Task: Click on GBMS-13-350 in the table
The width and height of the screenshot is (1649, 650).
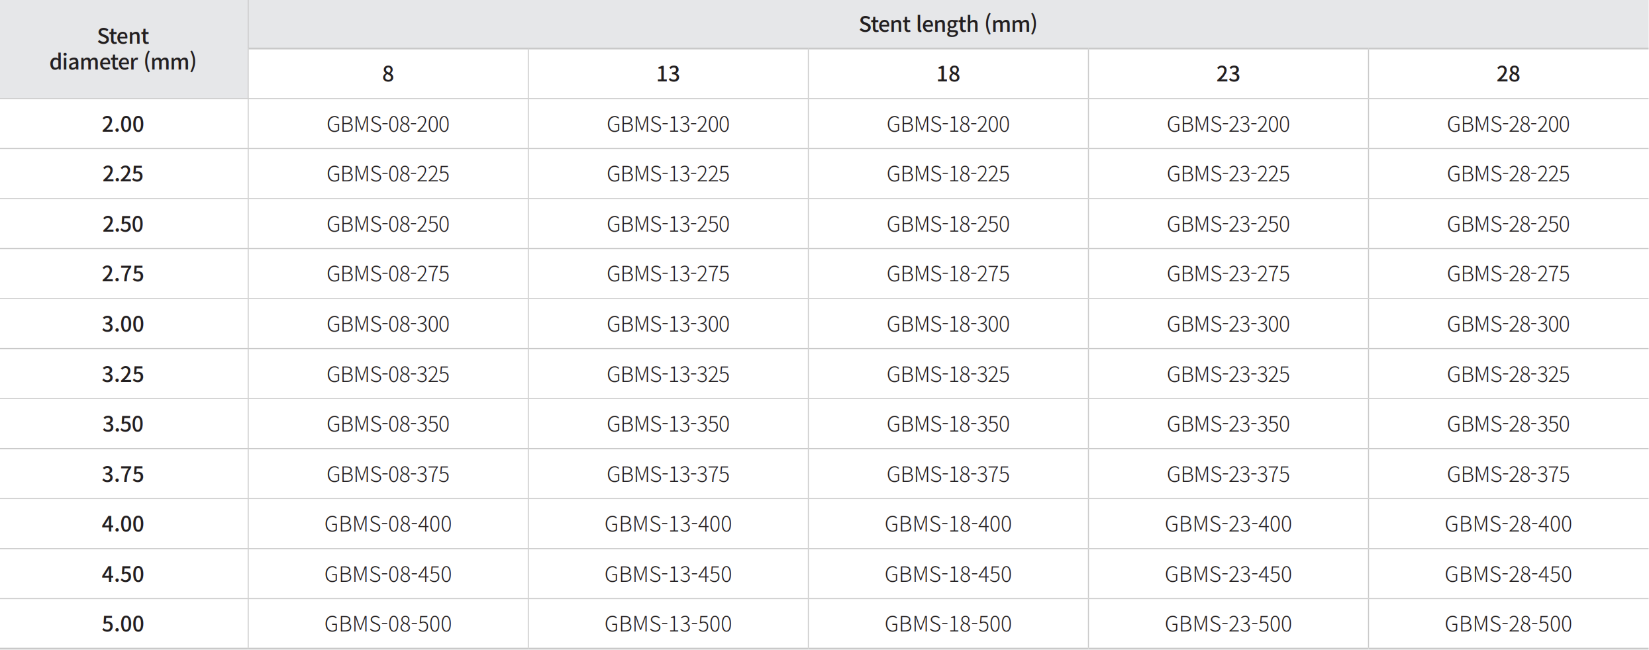Action: point(668,424)
